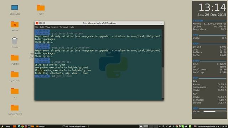Open the taskbar clock and calendar
The height and width of the screenshot is (128, 228).
(x=211, y=127)
